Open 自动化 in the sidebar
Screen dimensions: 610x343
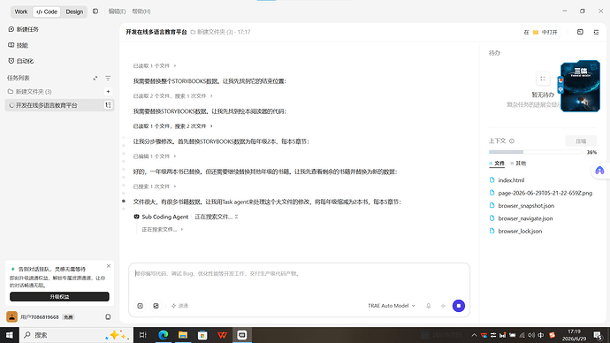(x=21, y=61)
